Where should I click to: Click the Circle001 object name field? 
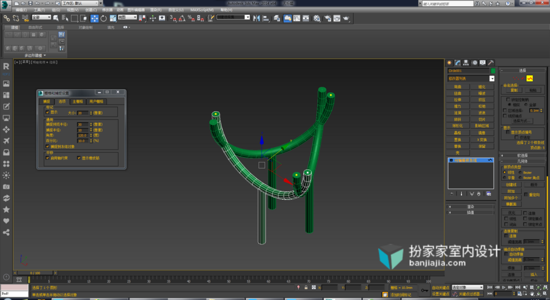tap(468, 71)
